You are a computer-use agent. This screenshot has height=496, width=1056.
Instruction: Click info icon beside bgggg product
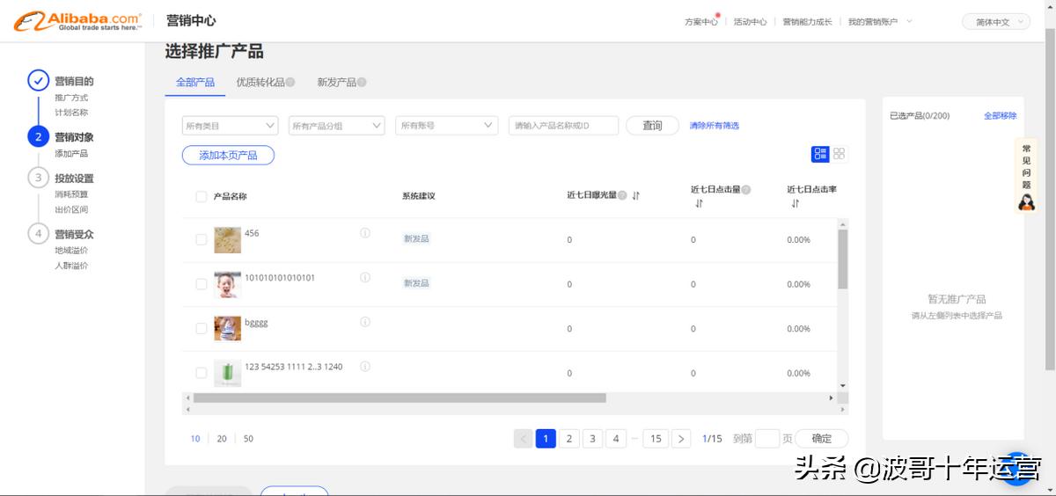pyautogui.click(x=365, y=322)
